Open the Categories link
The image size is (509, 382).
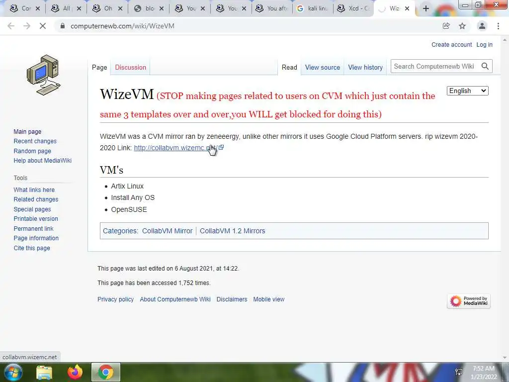coord(120,231)
